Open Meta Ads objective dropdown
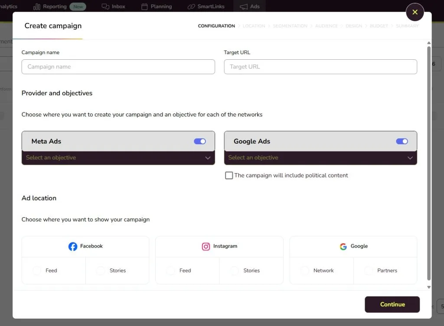 tap(118, 158)
